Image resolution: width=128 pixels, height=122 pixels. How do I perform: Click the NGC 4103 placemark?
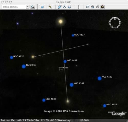(100, 78)
